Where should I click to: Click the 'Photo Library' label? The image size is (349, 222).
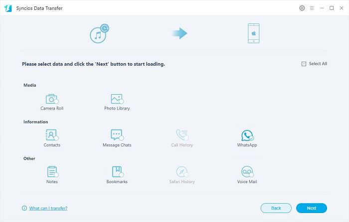117,109
